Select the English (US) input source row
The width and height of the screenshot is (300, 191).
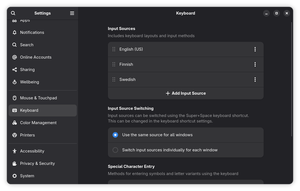pos(186,49)
